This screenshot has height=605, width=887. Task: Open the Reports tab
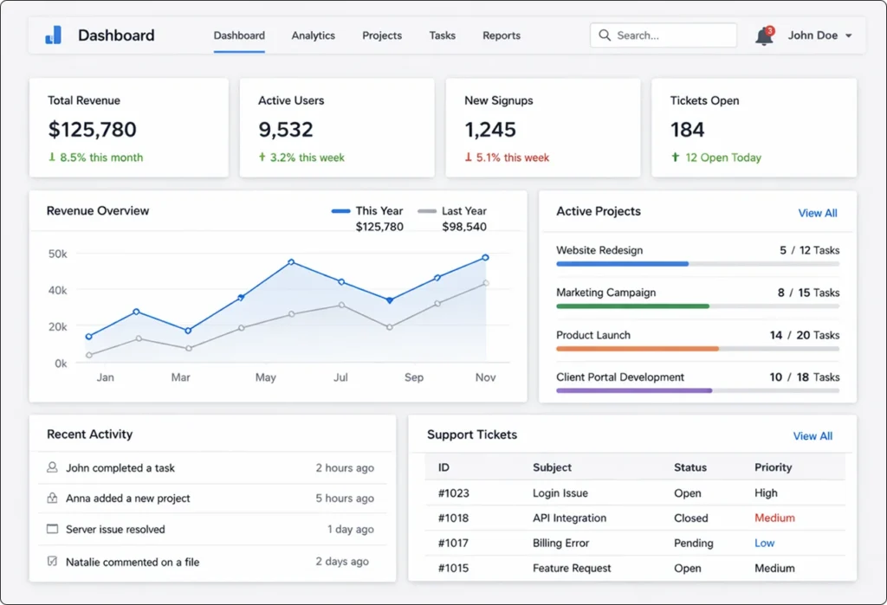tap(502, 35)
